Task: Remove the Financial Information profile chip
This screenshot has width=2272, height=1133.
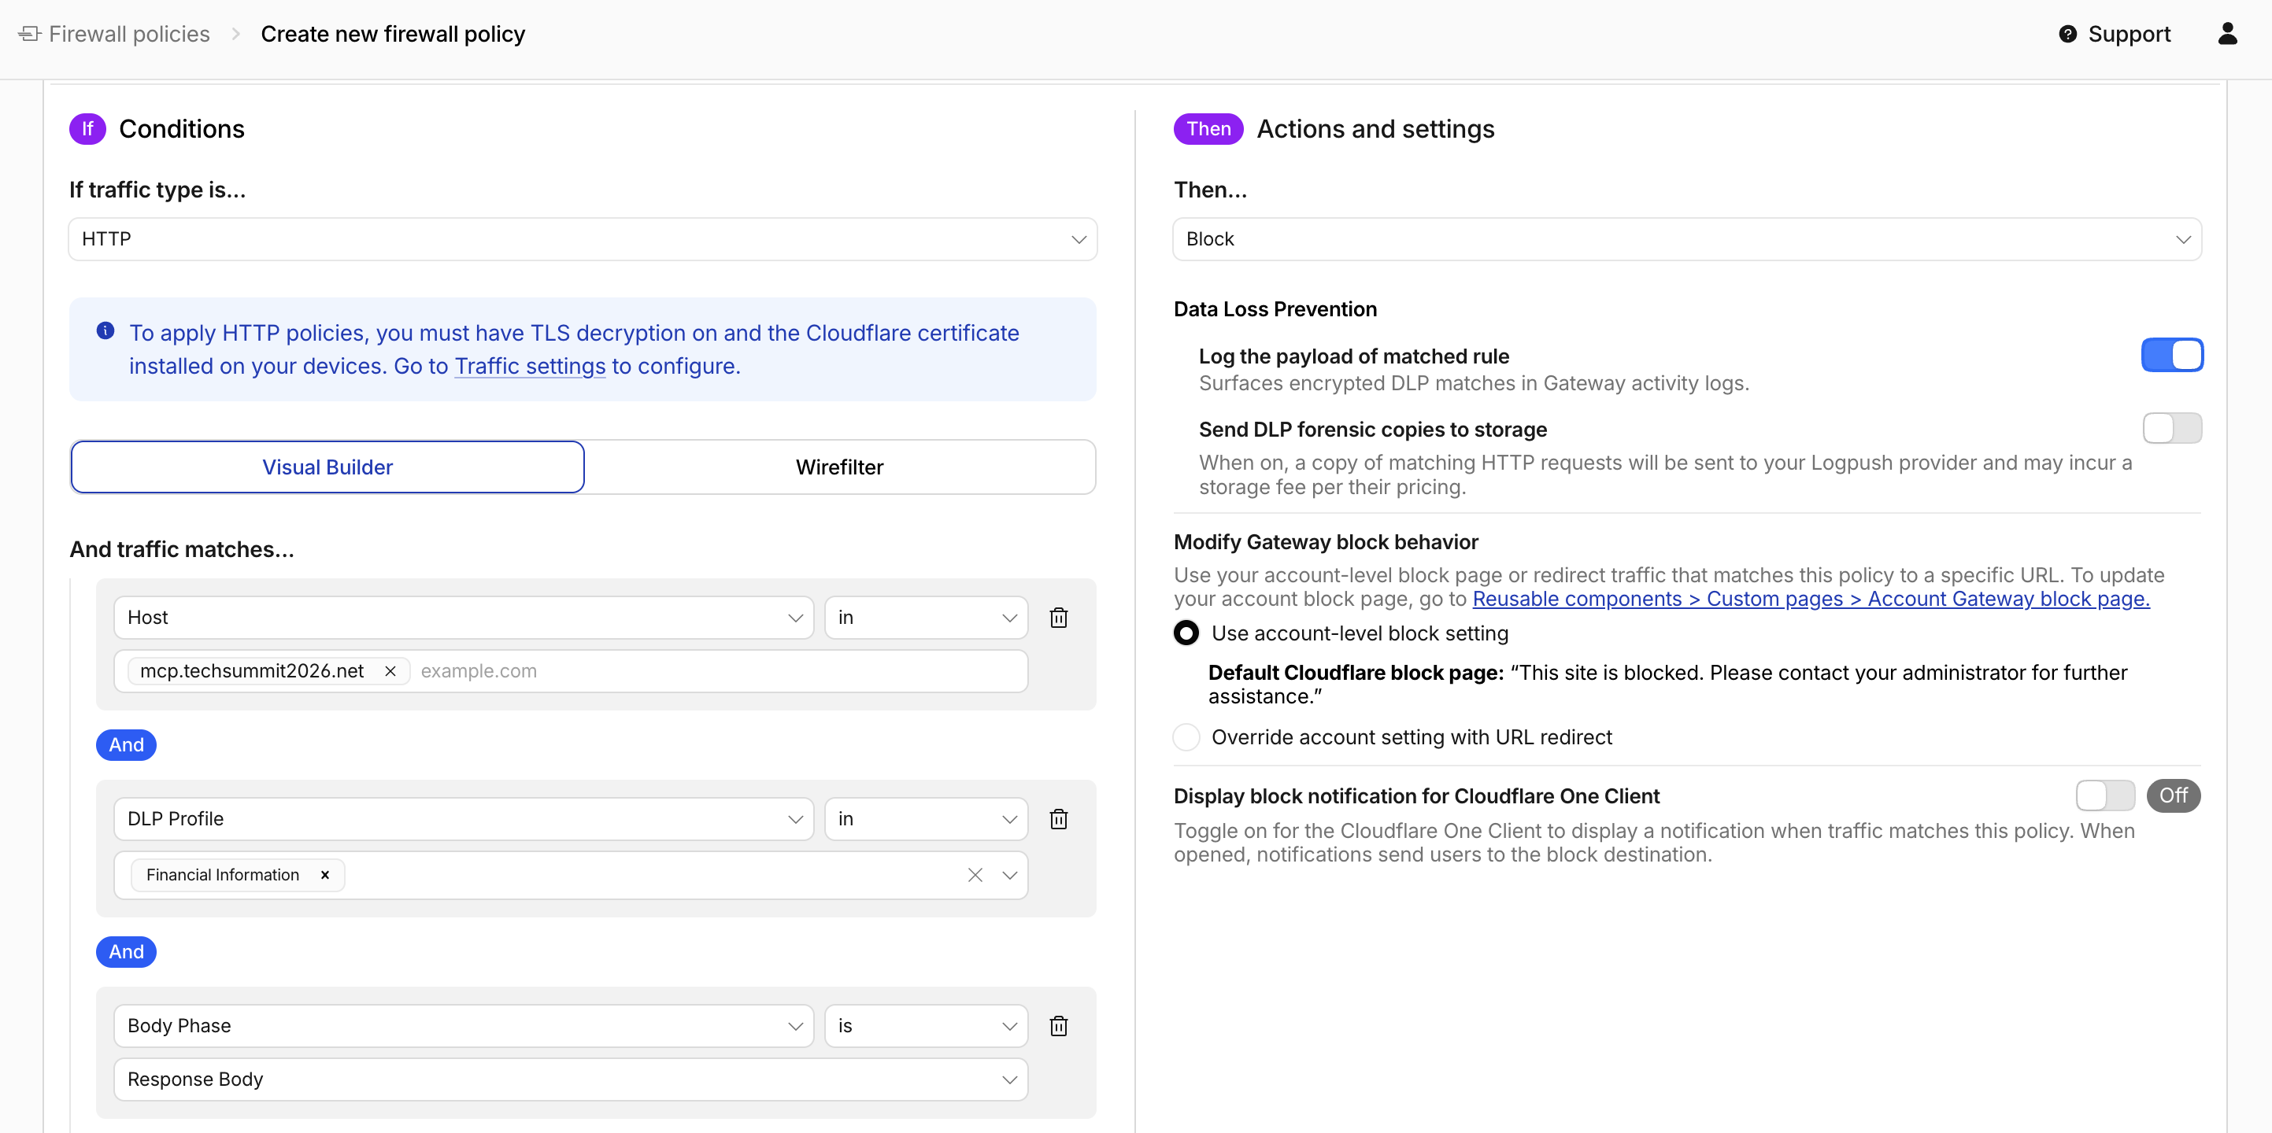Action: coord(324,875)
